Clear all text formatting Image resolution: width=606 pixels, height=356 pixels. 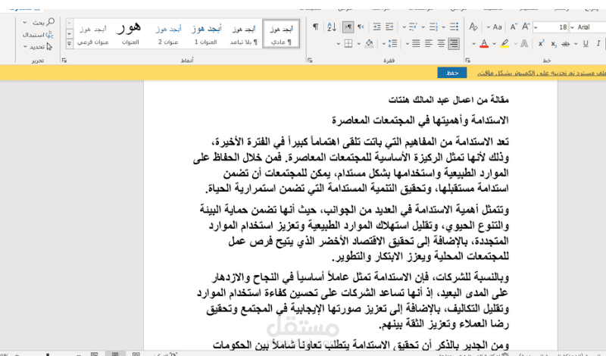click(x=473, y=27)
